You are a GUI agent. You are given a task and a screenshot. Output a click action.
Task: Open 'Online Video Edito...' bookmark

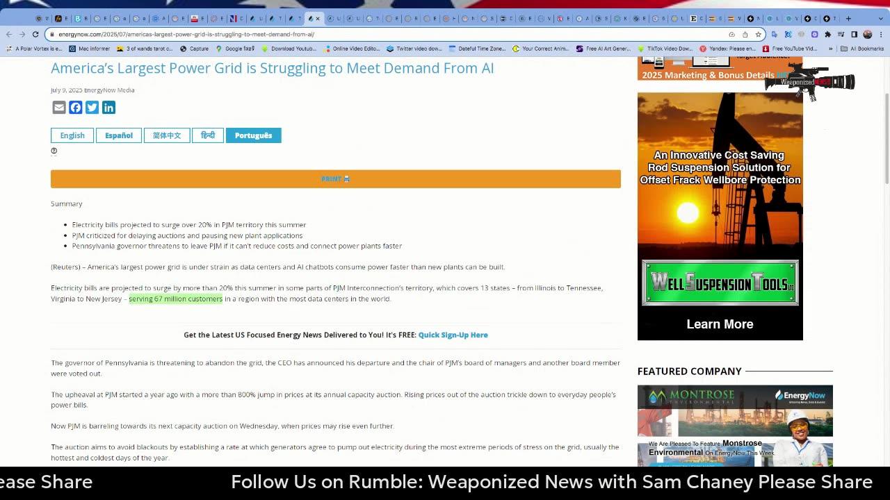point(352,49)
